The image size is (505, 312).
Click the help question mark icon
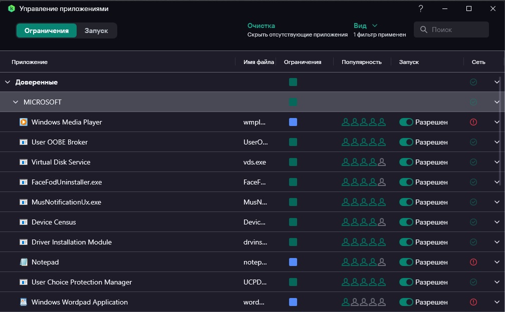coord(421,8)
